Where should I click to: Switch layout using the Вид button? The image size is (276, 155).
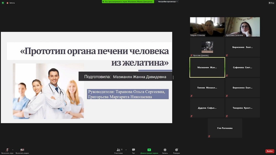tap(271, 3)
